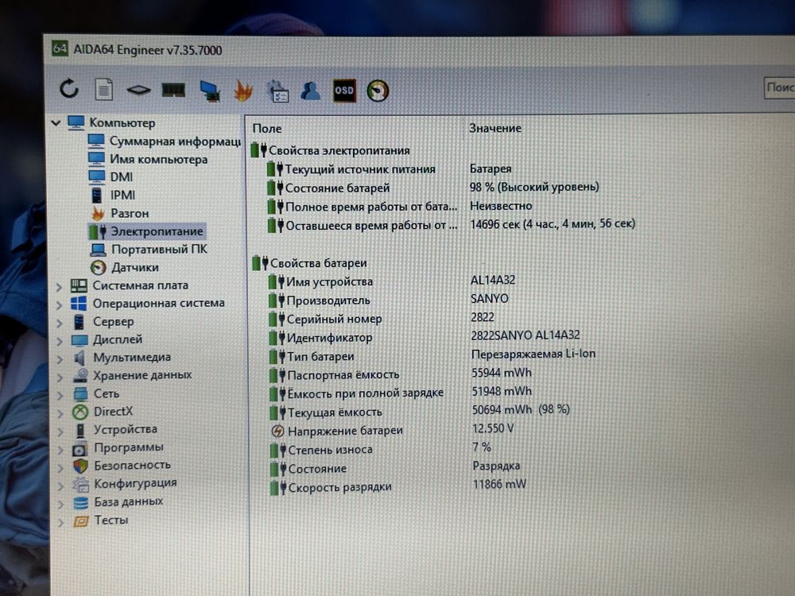This screenshot has height=596, width=795.
Task: Select the Программы tree item
Action: pyautogui.click(x=118, y=447)
